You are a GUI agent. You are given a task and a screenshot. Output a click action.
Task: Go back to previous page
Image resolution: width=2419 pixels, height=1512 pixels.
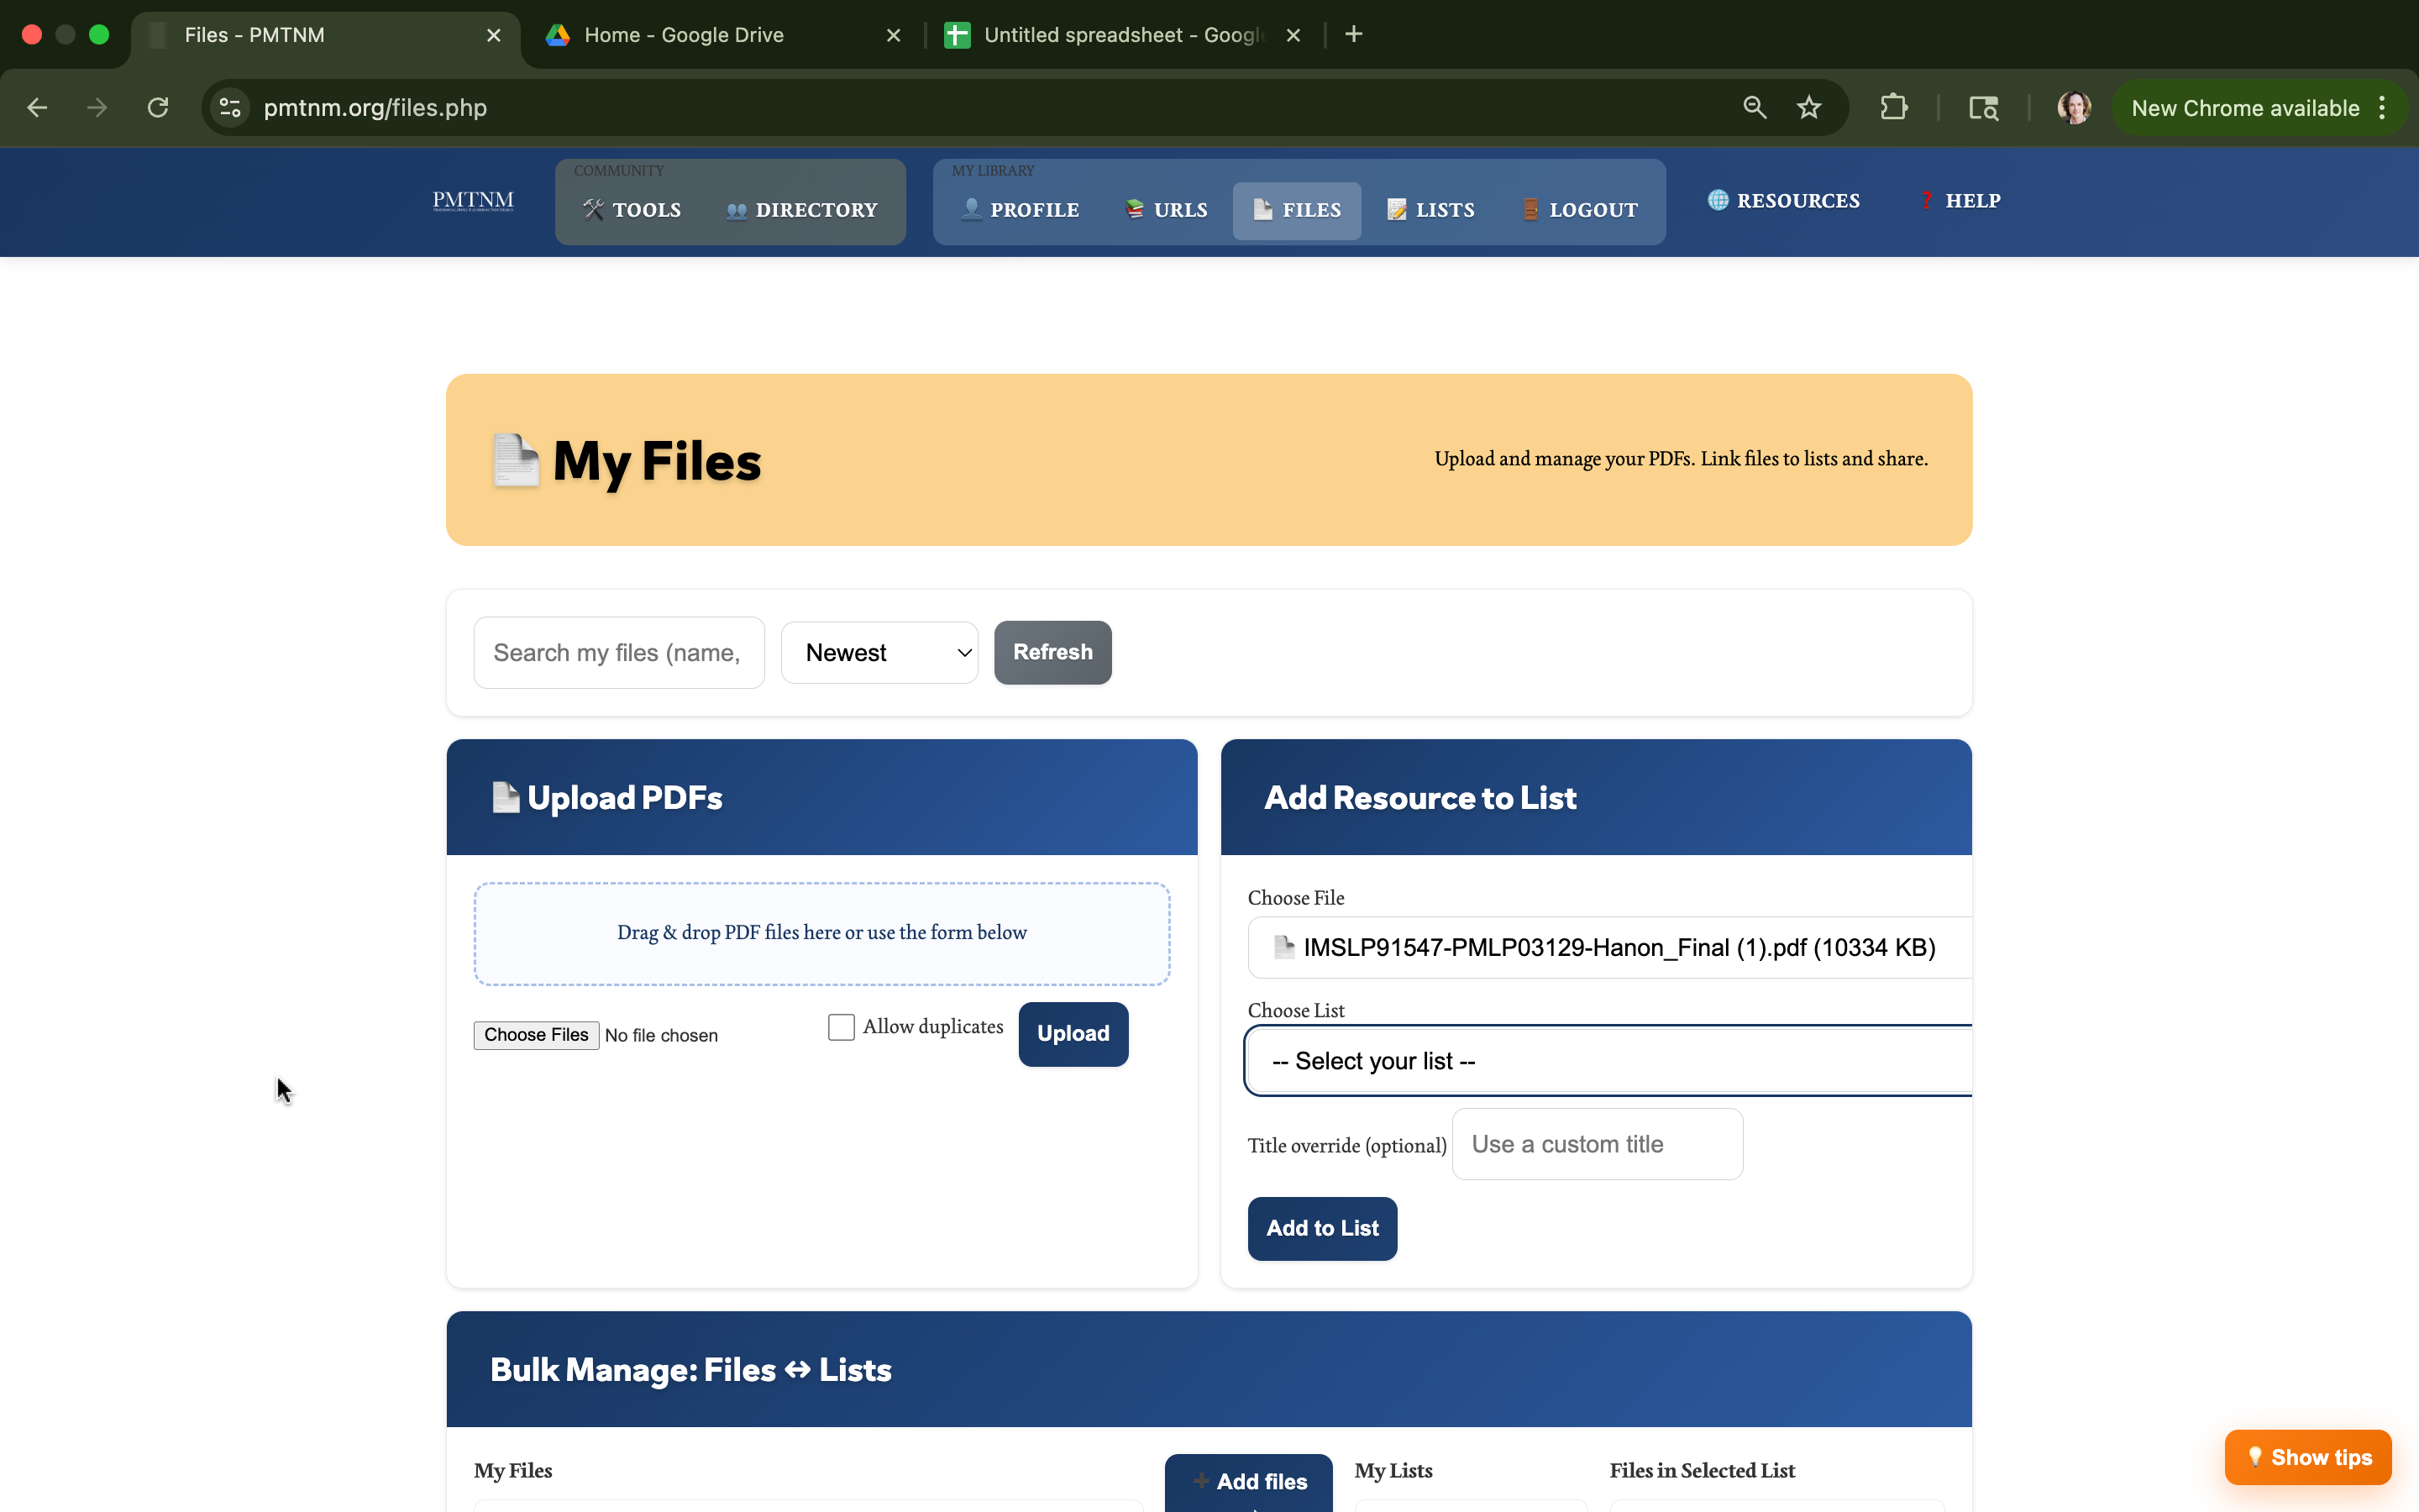coord(38,108)
